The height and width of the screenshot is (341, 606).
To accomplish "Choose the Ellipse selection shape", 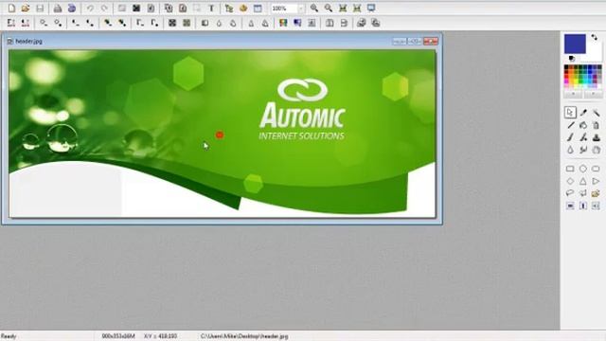I will click(x=583, y=169).
